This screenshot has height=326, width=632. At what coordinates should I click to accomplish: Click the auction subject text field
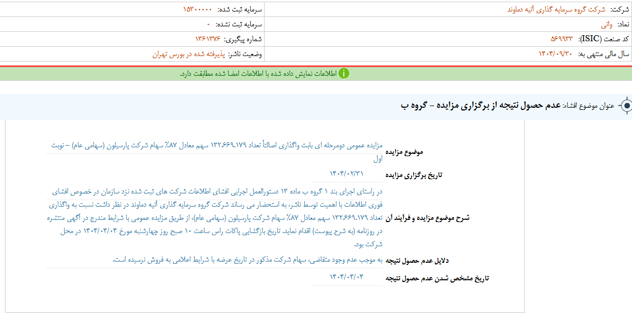[x=217, y=152]
